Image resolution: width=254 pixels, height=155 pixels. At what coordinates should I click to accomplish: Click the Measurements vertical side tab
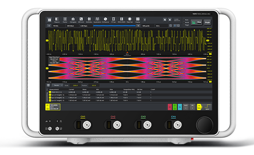click(47, 96)
